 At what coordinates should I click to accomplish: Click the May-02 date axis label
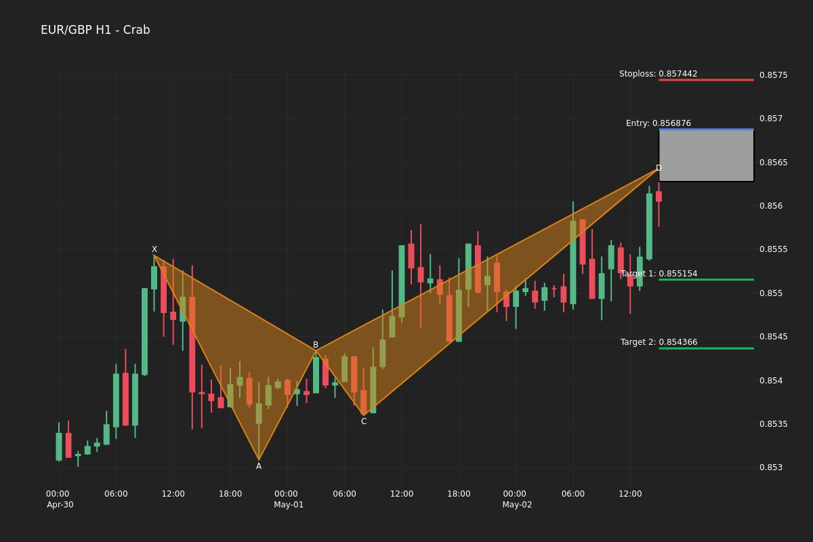517,505
